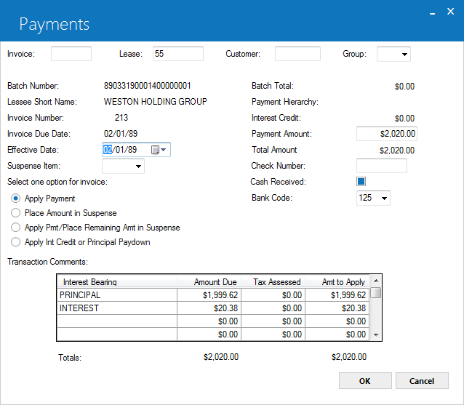464x405 pixels.
Task: Click the lessee name WESTON HOLDING GROUP
Action: tap(156, 102)
